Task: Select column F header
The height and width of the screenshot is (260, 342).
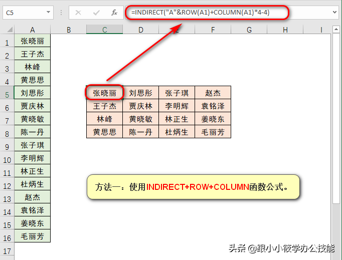Action: (213, 30)
